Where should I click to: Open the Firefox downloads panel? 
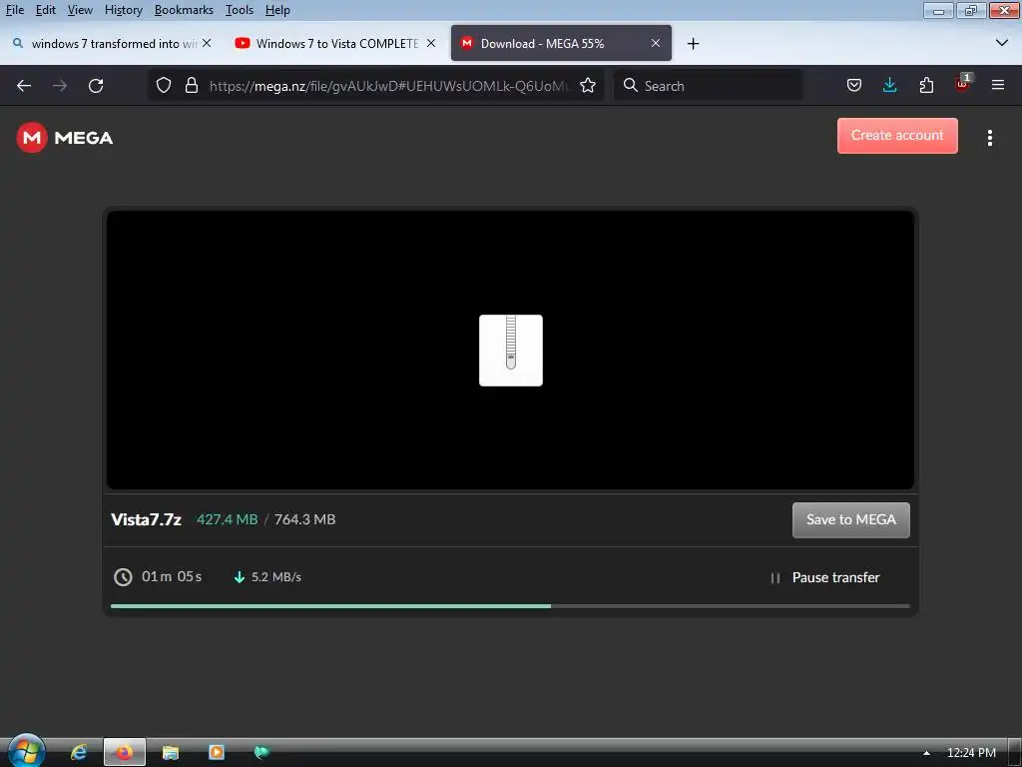(x=889, y=86)
